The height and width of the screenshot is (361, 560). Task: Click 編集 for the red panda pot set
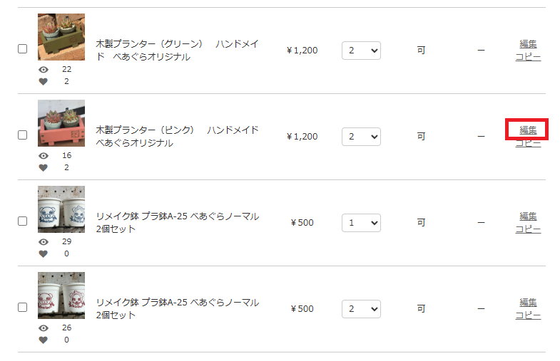(528, 303)
